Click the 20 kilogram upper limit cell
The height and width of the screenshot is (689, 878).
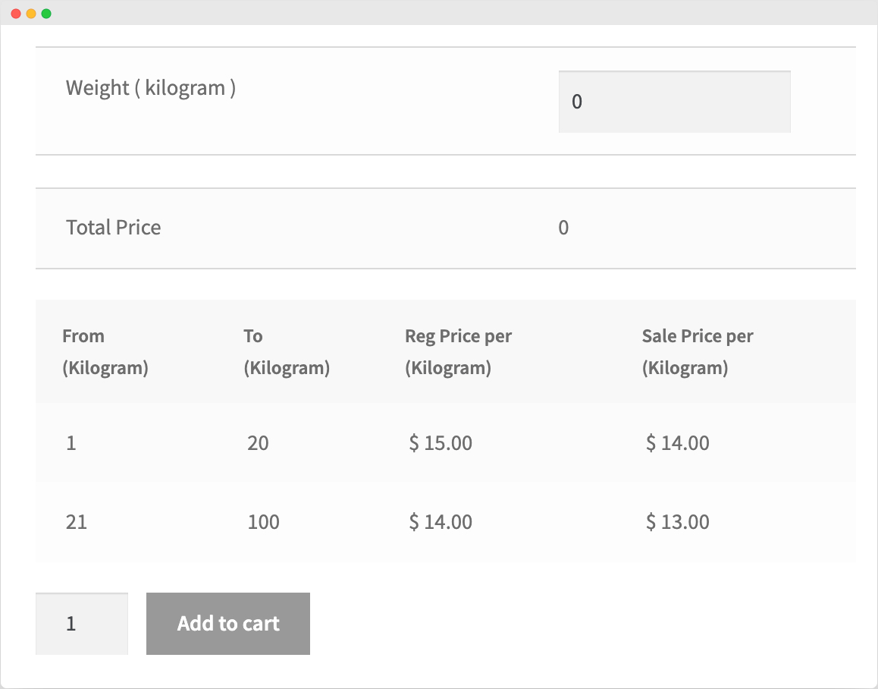[x=258, y=443]
